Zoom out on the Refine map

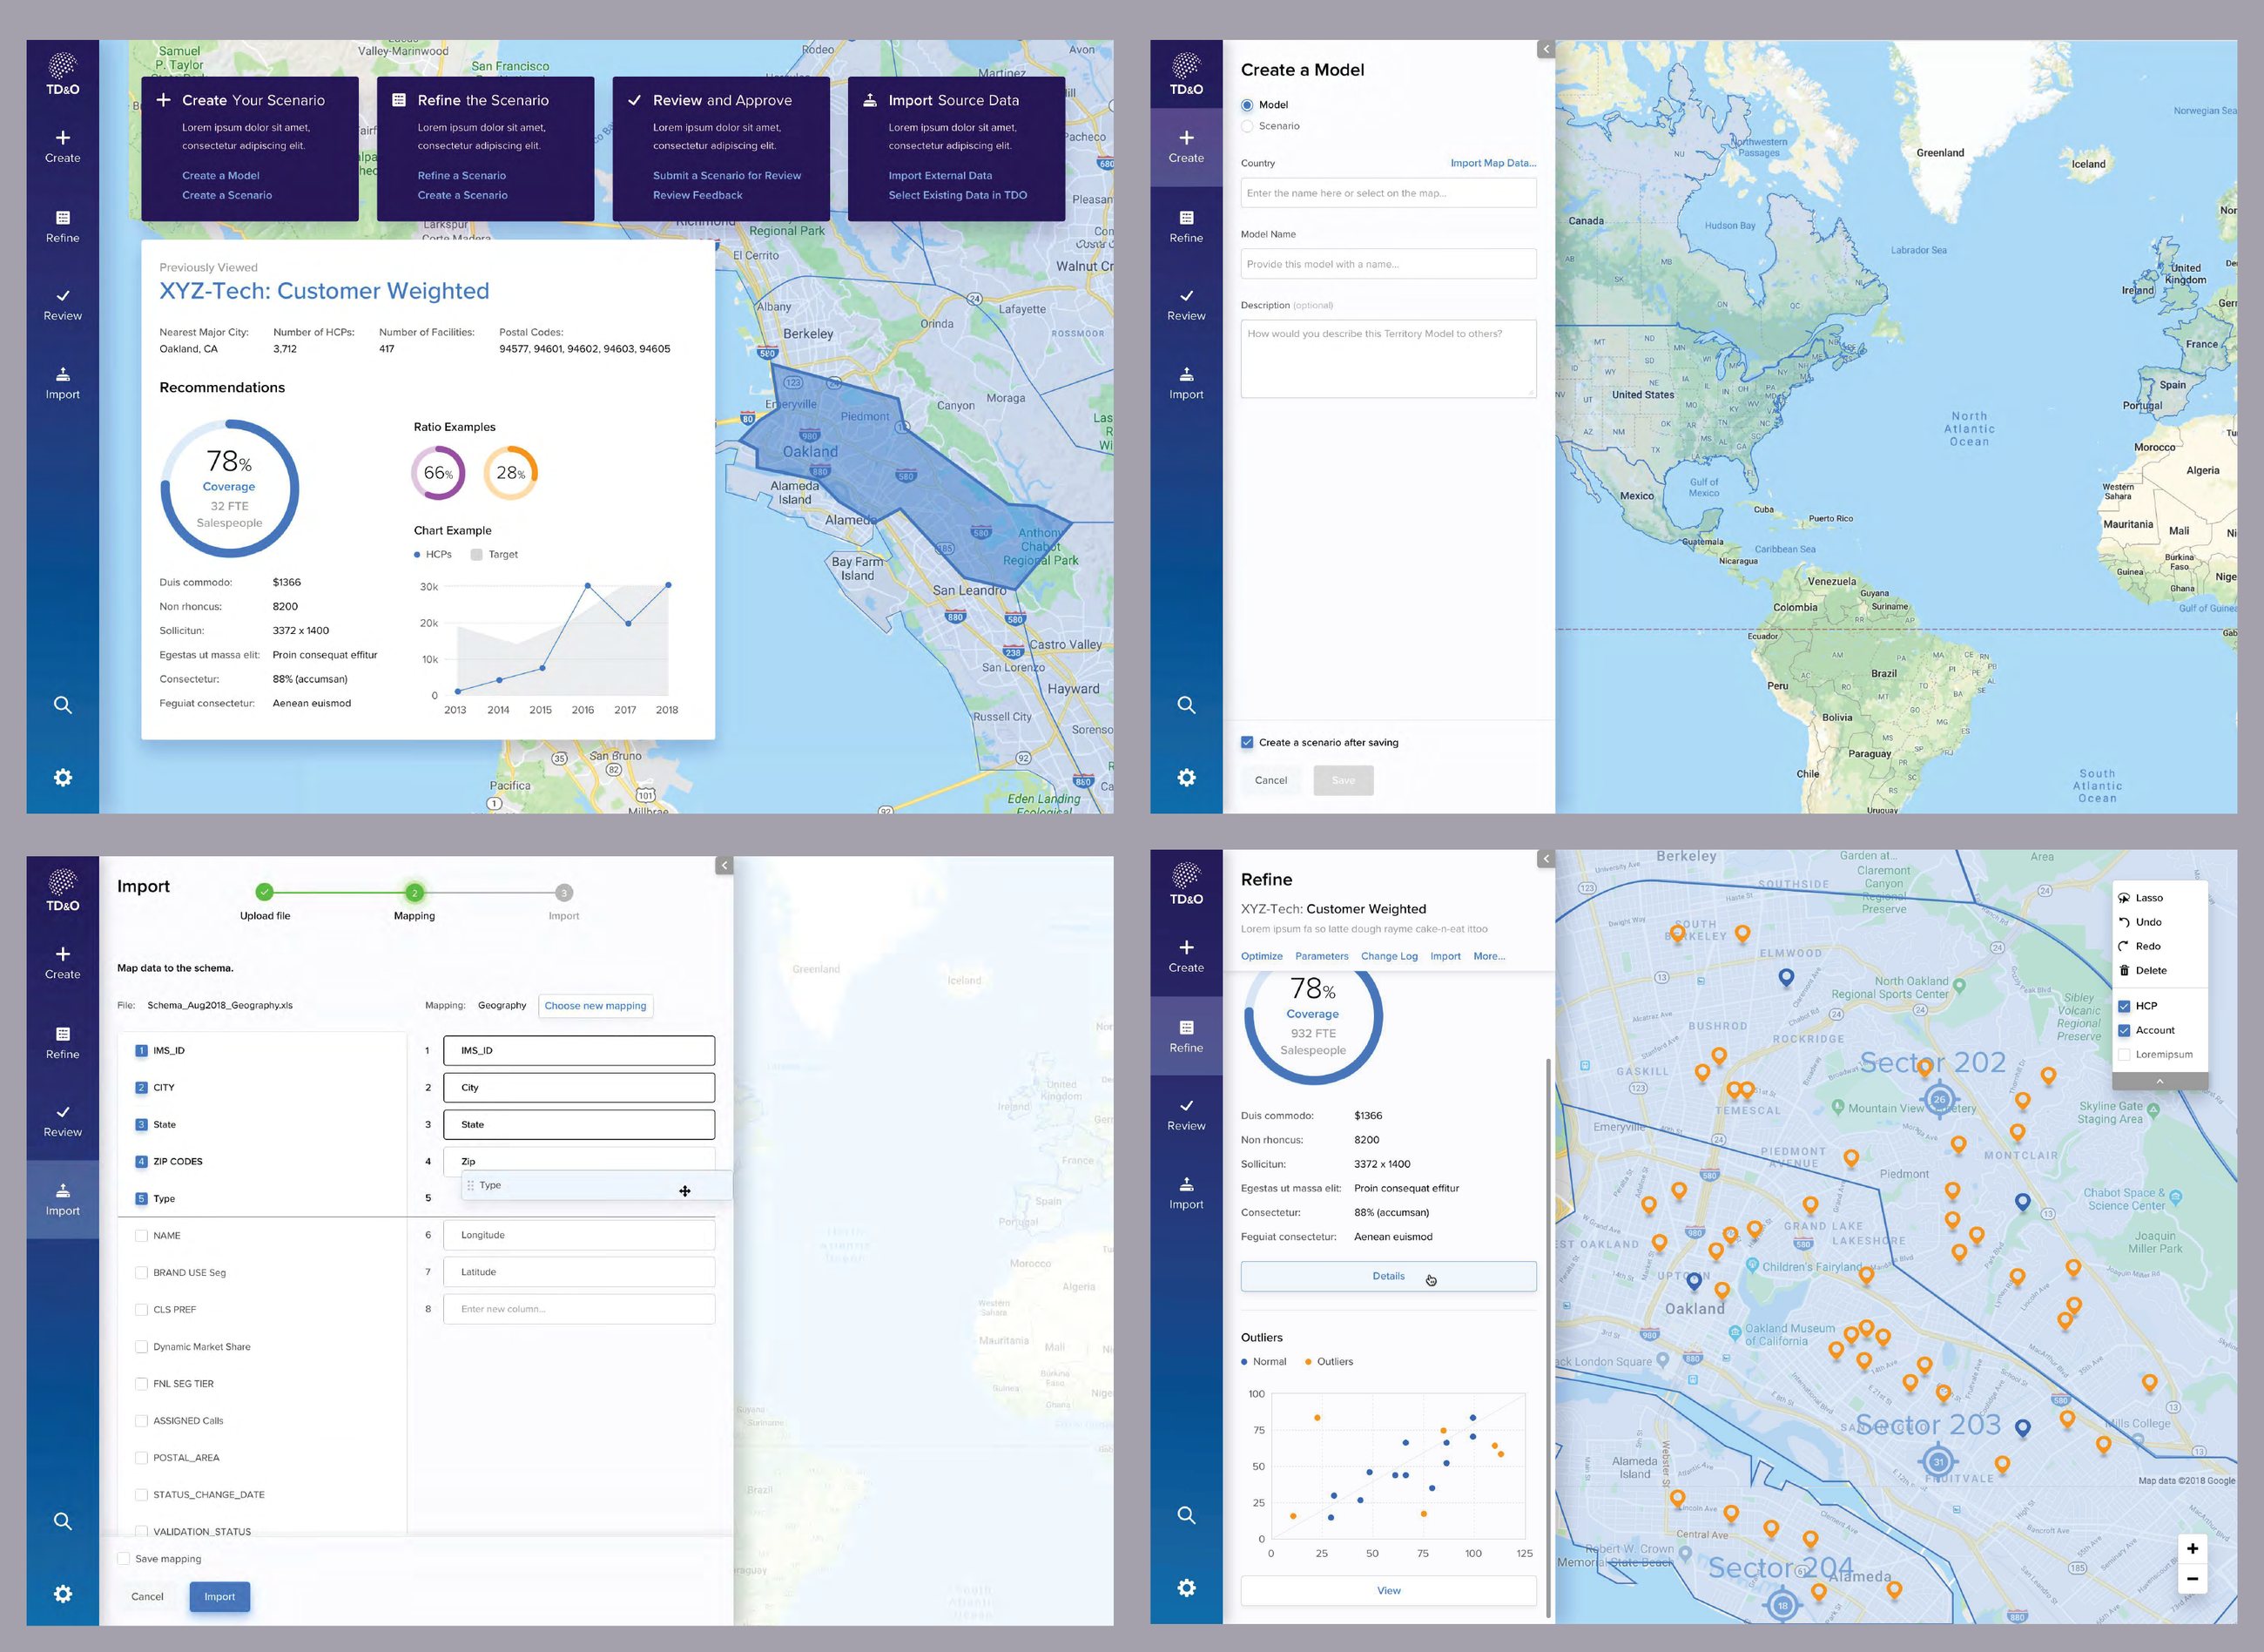(x=2192, y=1579)
